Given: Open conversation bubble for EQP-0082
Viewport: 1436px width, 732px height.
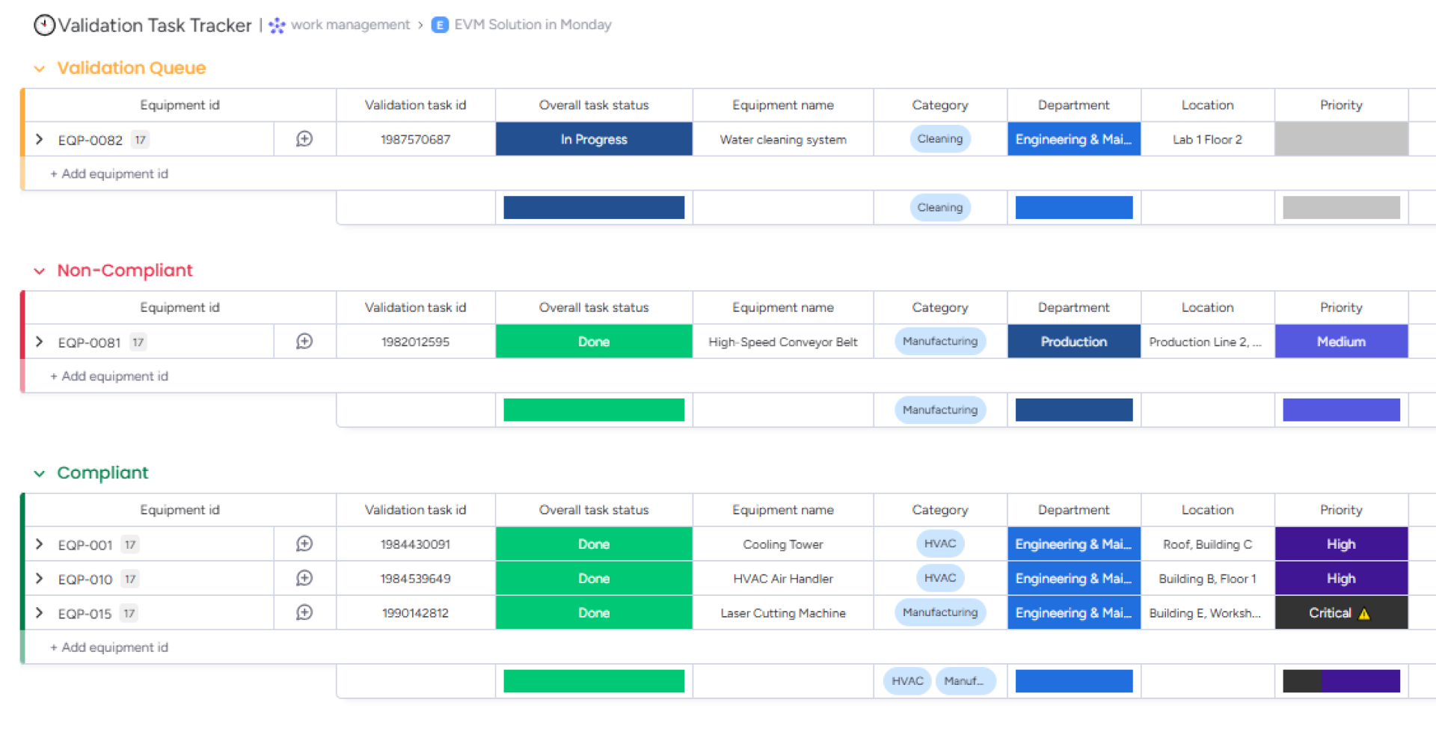Looking at the screenshot, I should (304, 139).
